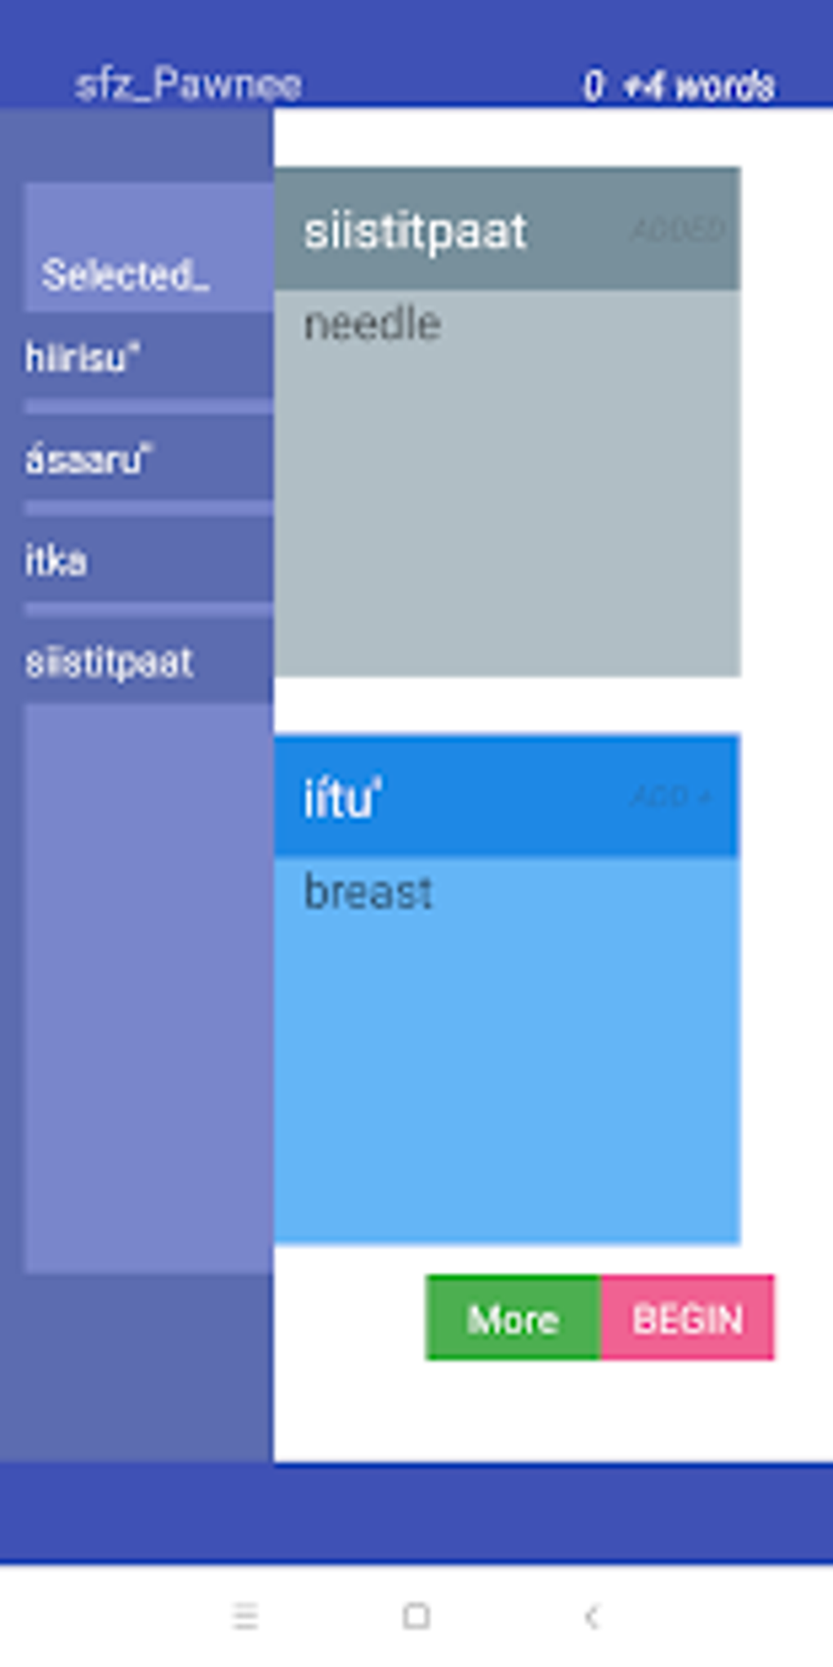Click the breast translation text

click(367, 892)
